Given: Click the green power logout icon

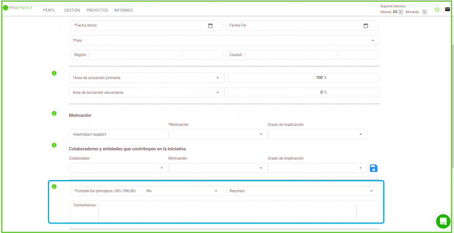Looking at the screenshot, I should pyautogui.click(x=437, y=9).
